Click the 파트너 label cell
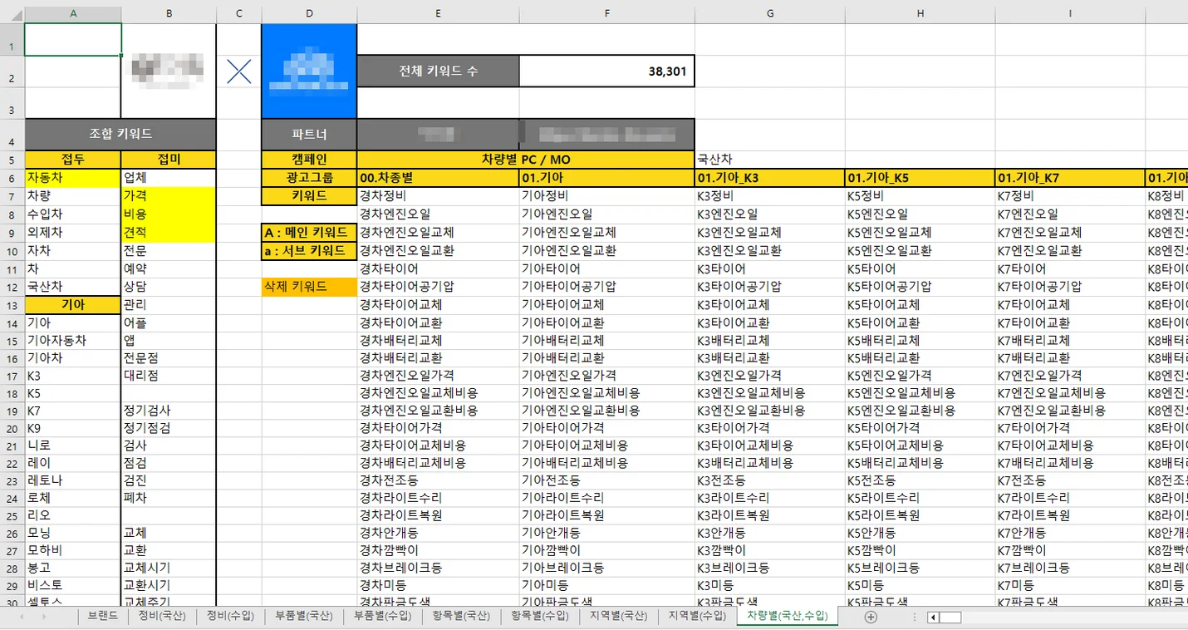Viewport: 1188px width, 630px height. pyautogui.click(x=309, y=134)
